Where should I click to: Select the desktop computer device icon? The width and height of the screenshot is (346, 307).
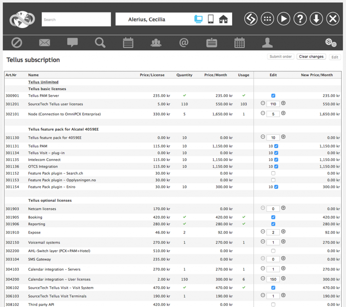tap(198, 19)
